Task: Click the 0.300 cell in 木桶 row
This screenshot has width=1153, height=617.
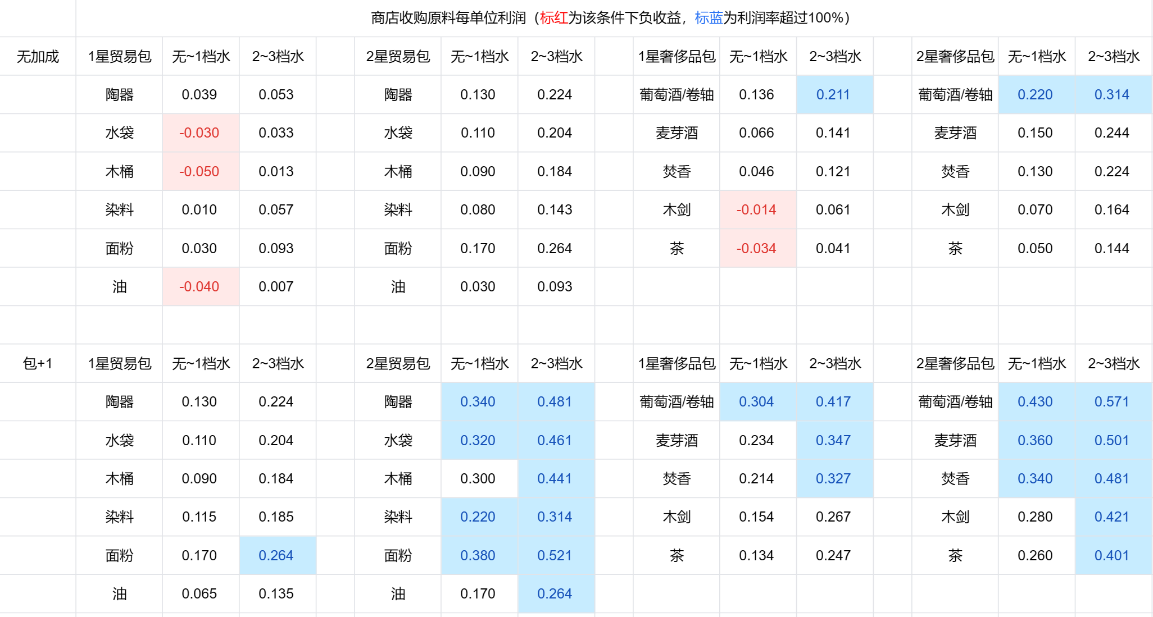Action: point(478,479)
